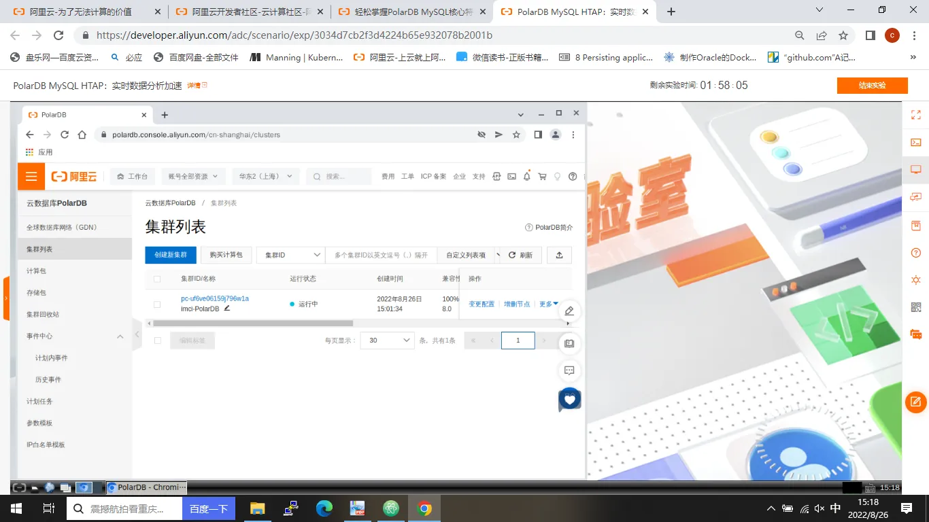Click the Alibaba Cloud logo
Viewport: 929px width, 522px height.
pos(74,177)
